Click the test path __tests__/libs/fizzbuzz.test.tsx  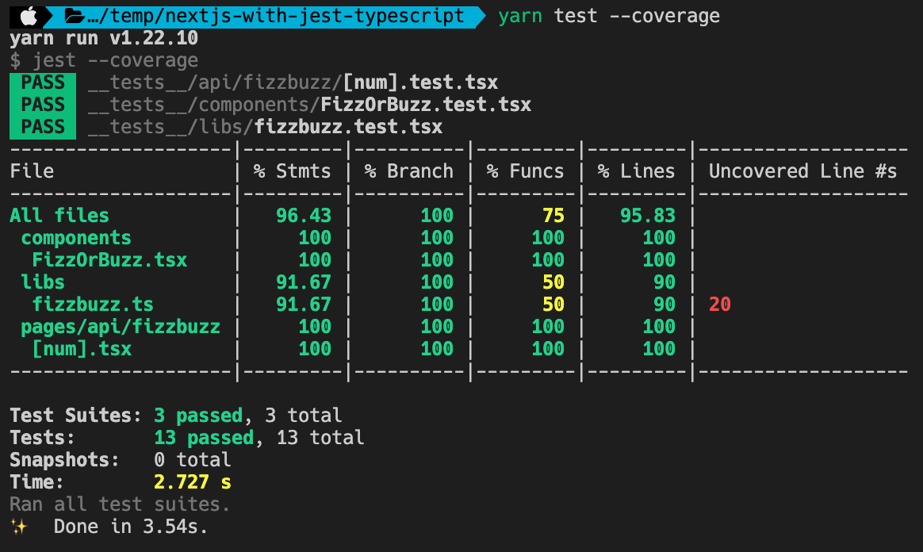click(265, 127)
